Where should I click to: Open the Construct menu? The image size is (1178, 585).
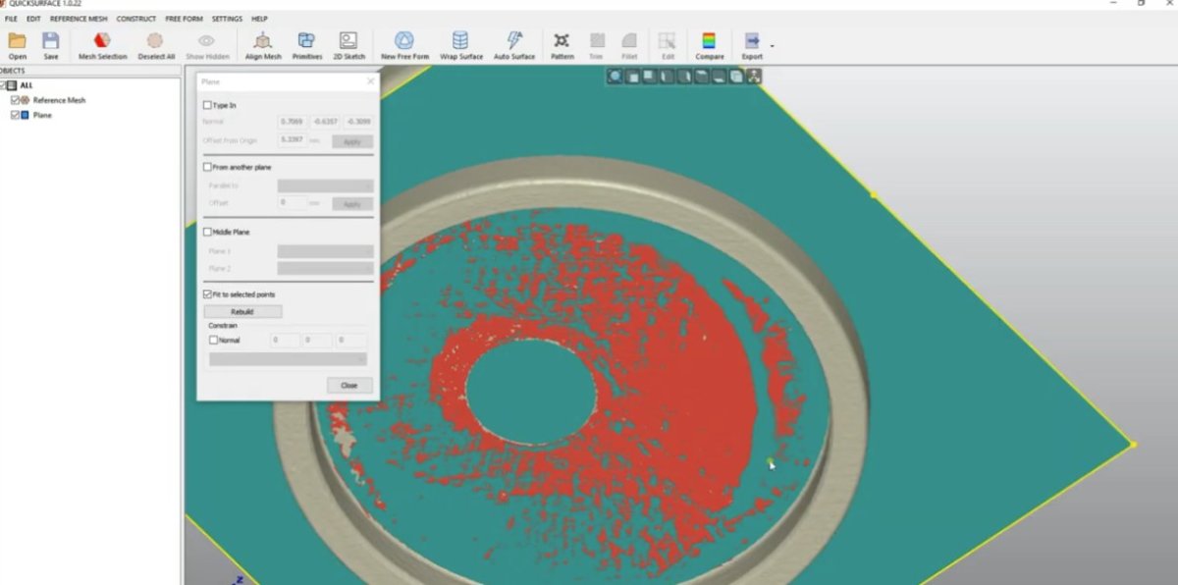coord(136,18)
